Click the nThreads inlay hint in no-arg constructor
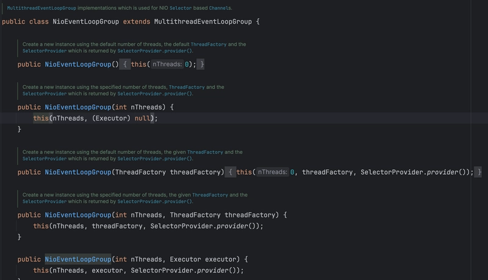Viewport: 488px width, 280px height. [x=167, y=65]
